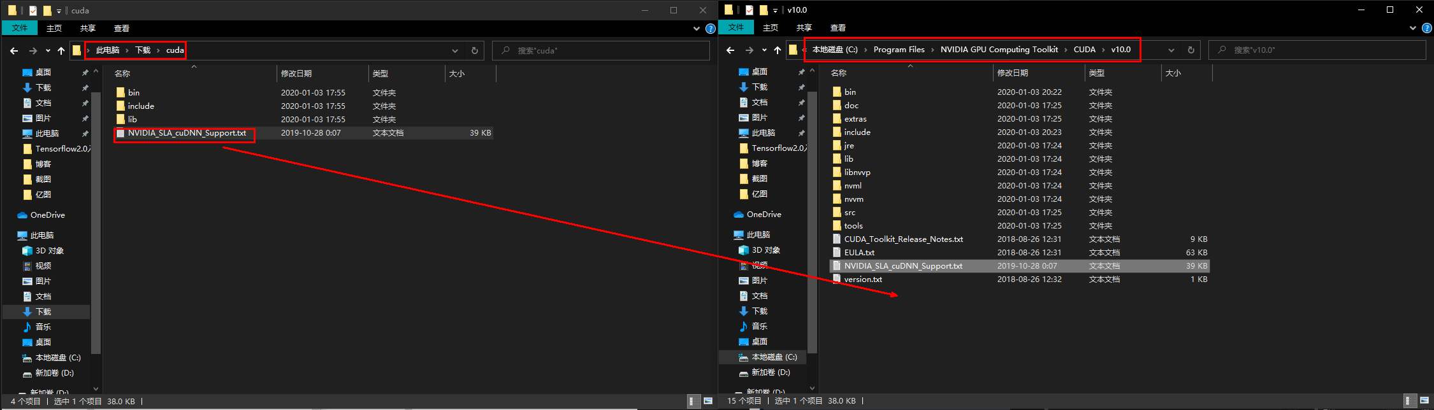Click search box in cuda window
This screenshot has height=410, width=1434.
601,50
